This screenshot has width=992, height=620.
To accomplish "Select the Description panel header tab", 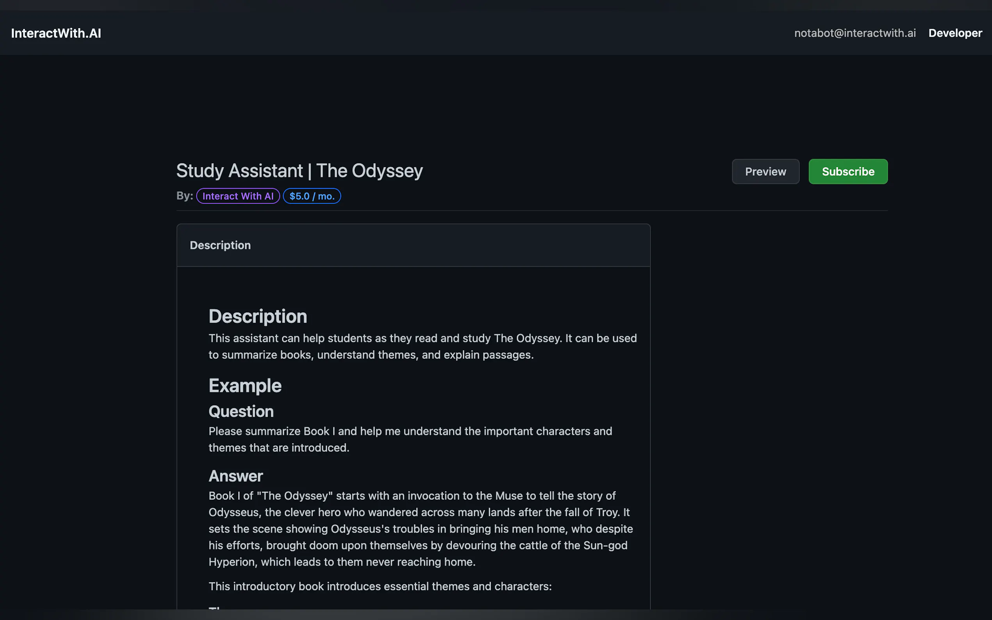I will click(x=220, y=245).
